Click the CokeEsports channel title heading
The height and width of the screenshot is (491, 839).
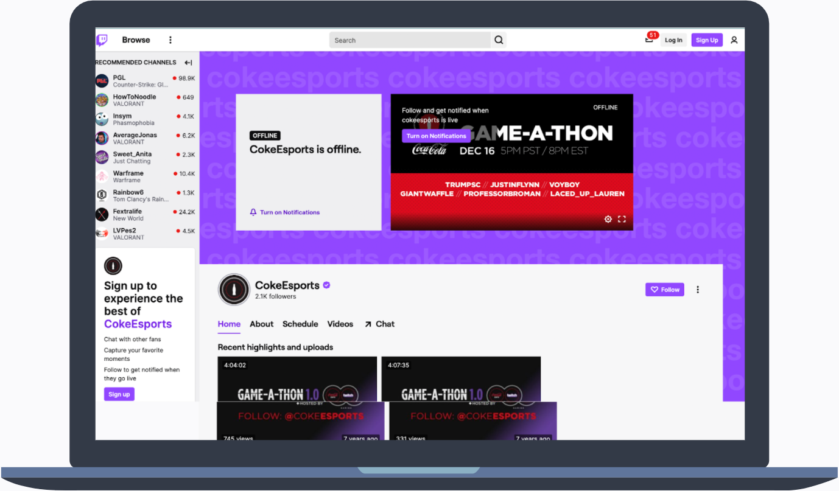(x=287, y=285)
